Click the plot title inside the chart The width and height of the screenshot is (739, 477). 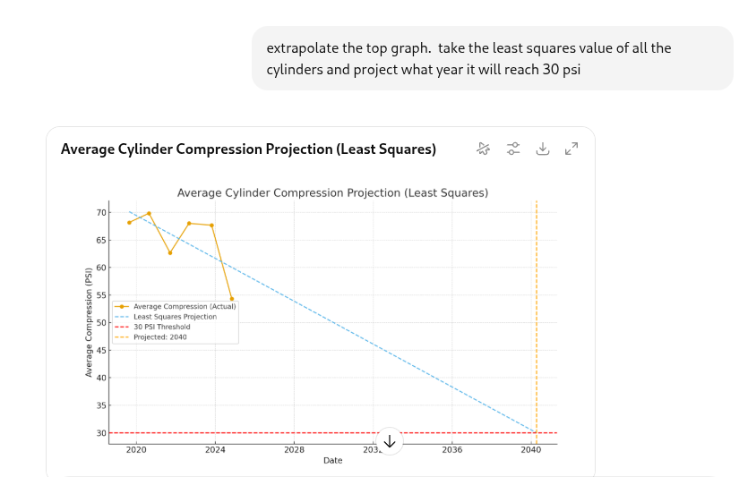tap(332, 192)
